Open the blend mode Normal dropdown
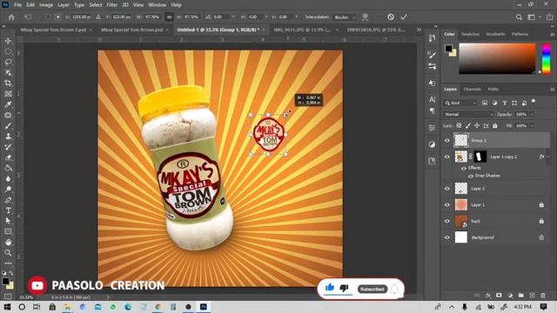This screenshot has width=557, height=313. point(468,114)
